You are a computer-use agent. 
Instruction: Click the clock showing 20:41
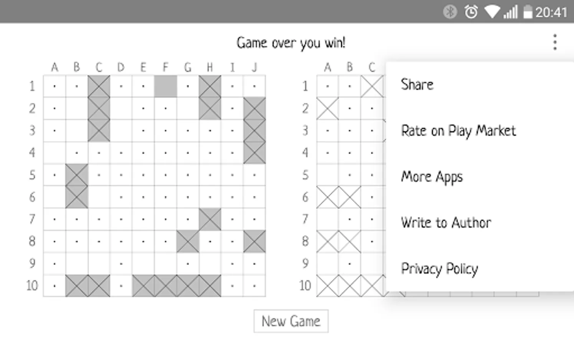[551, 11]
